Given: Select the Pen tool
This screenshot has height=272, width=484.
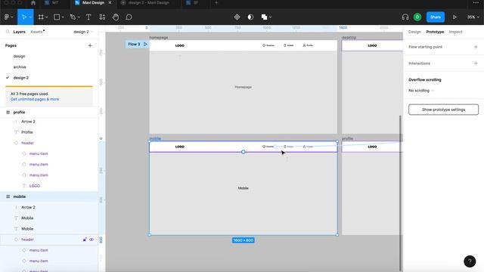Looking at the screenshot, I should tap(73, 17).
